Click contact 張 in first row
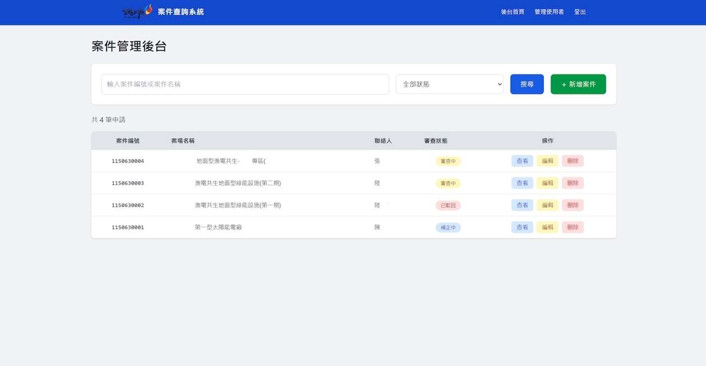 (x=377, y=161)
